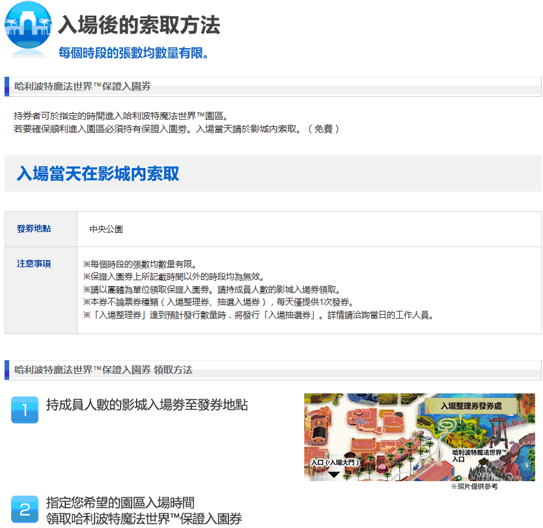Screen dimensions: 543x528
Task: Click the note about 入場抽選券 發行
Action: 258,315
